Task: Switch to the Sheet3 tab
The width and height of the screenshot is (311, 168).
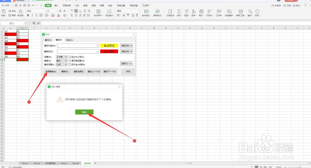Action: tap(64, 163)
